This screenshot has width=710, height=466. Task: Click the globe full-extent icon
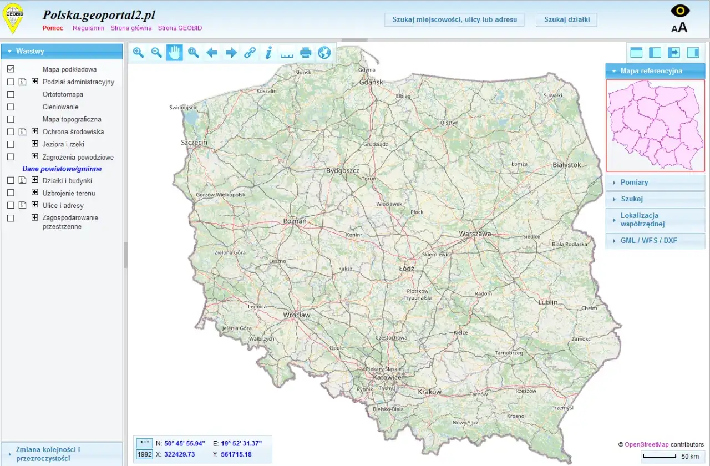324,53
